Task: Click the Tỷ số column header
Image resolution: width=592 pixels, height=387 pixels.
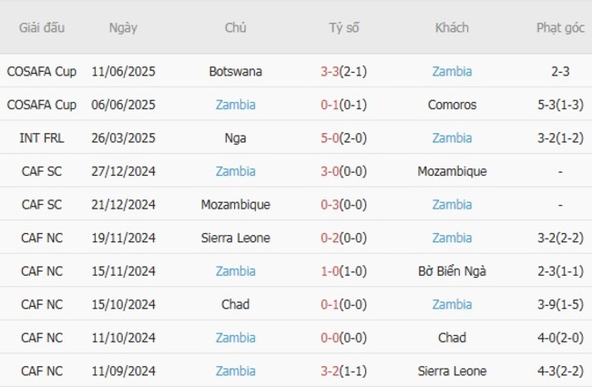Action: (344, 27)
